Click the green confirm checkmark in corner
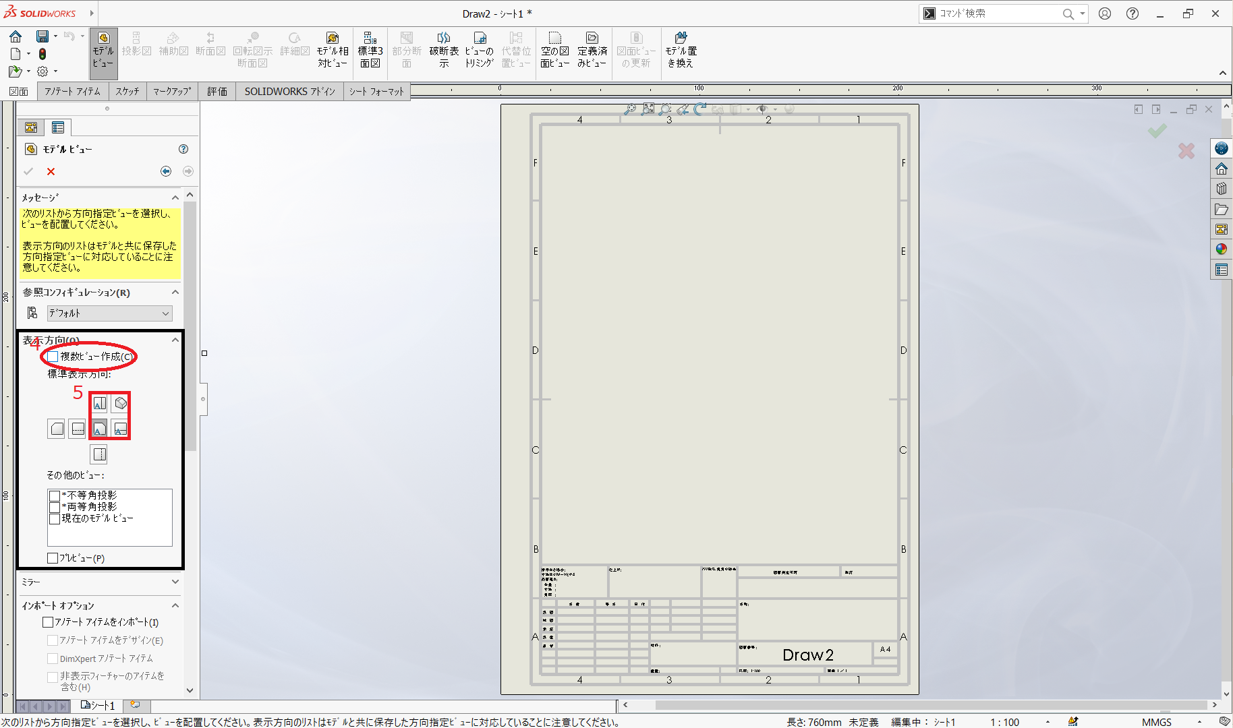Image resolution: width=1233 pixels, height=728 pixels. 1157,130
